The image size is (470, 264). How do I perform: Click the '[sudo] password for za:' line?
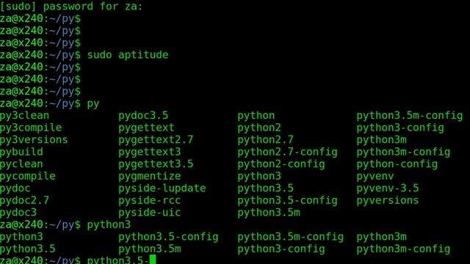[x=71, y=7]
